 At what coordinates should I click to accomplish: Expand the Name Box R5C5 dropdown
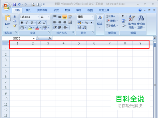34,38
